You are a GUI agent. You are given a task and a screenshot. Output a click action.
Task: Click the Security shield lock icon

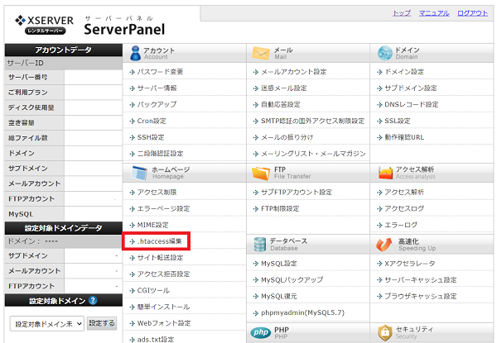pyautogui.click(x=385, y=333)
